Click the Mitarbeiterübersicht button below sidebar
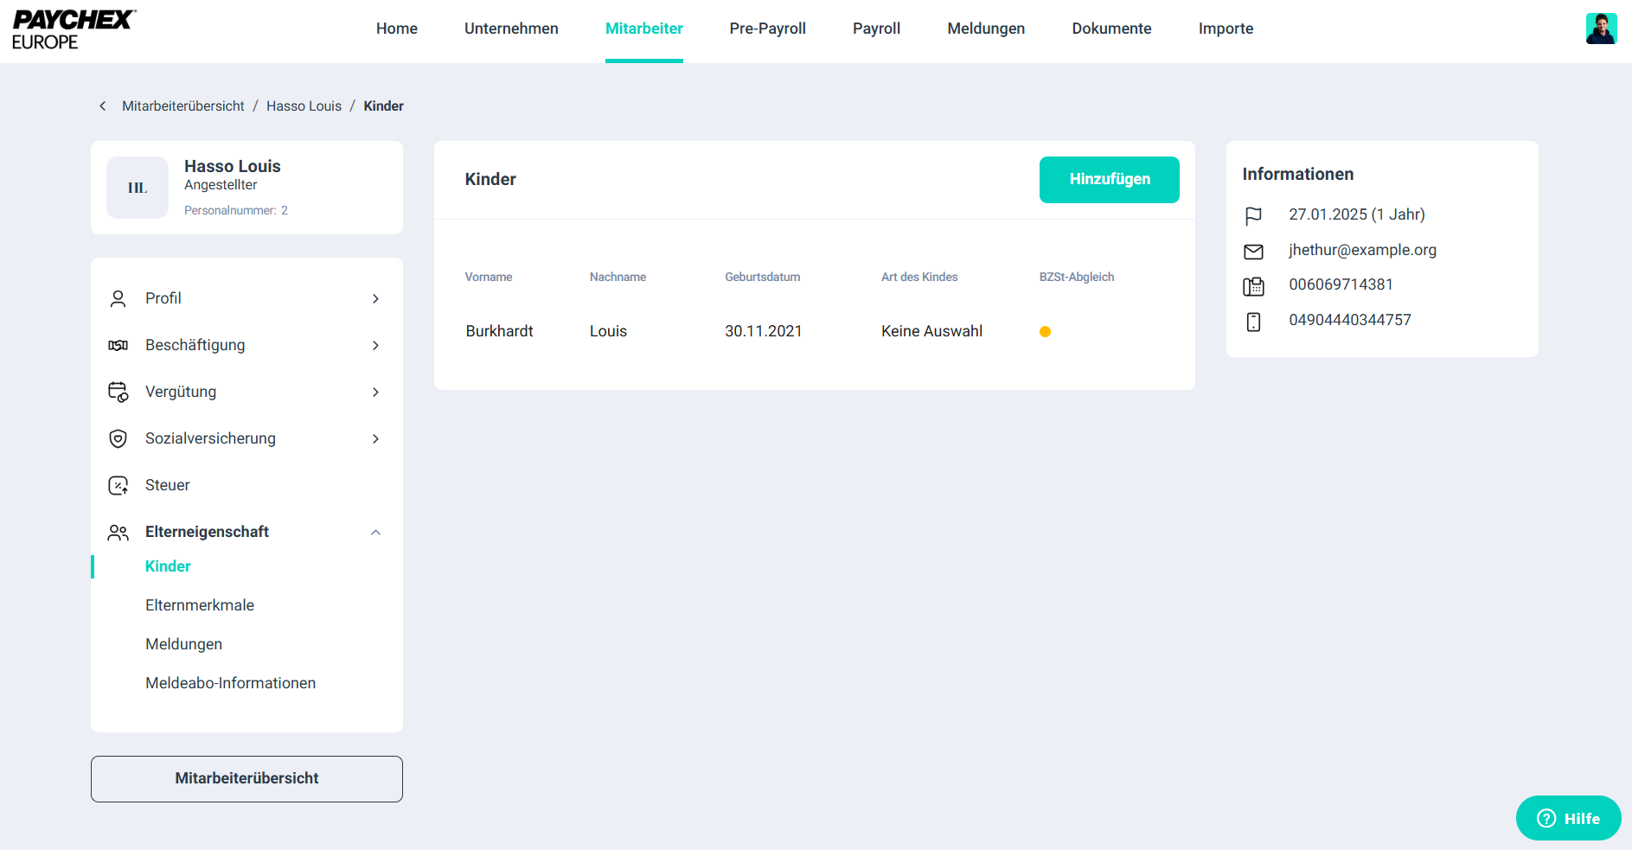1632x850 pixels. pyautogui.click(x=246, y=778)
